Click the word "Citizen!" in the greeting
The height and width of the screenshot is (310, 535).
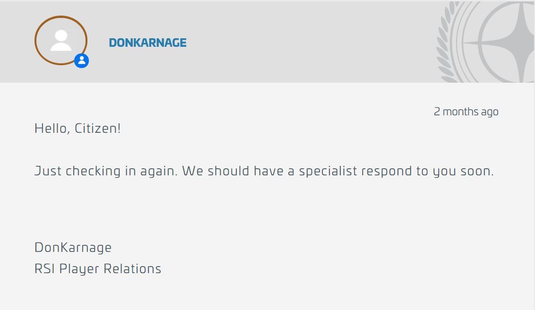(x=97, y=128)
